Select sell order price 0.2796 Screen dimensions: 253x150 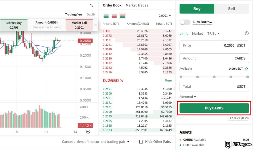(x=107, y=72)
